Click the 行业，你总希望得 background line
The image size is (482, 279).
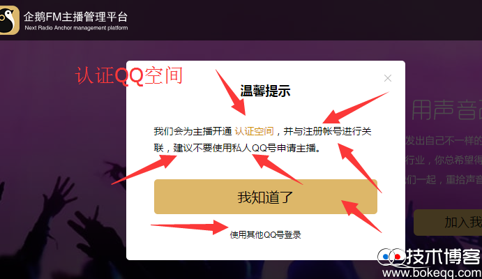444,160
